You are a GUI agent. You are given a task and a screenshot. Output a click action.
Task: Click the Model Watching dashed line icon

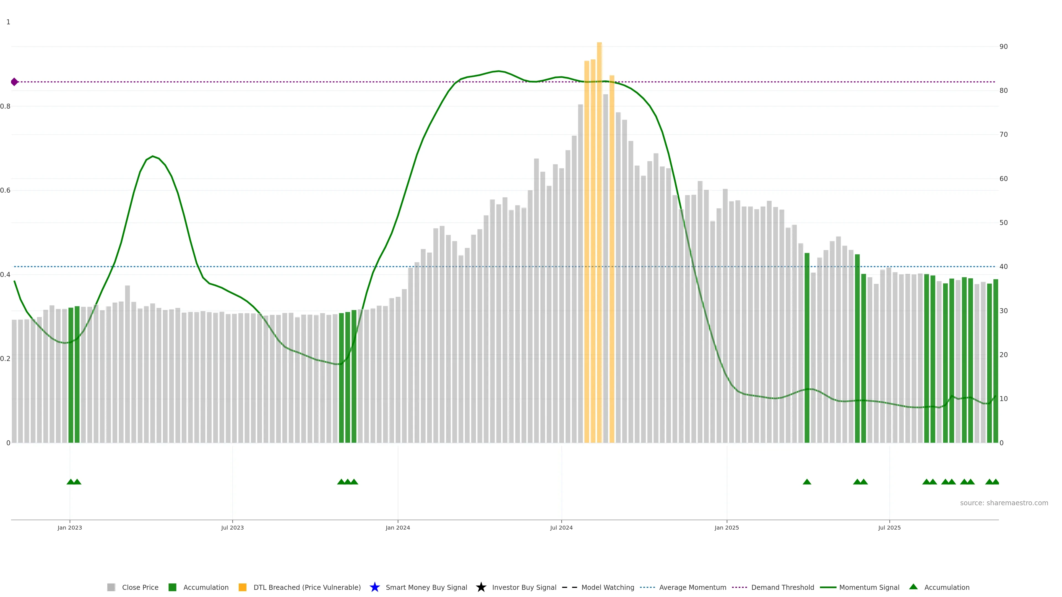pyautogui.click(x=569, y=587)
